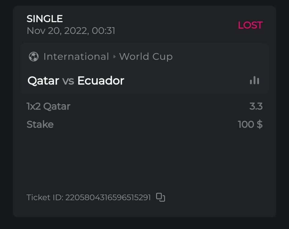Viewport: 289px width, 229px height.
Task: Click the 100 $ stake amount
Action: click(250, 124)
